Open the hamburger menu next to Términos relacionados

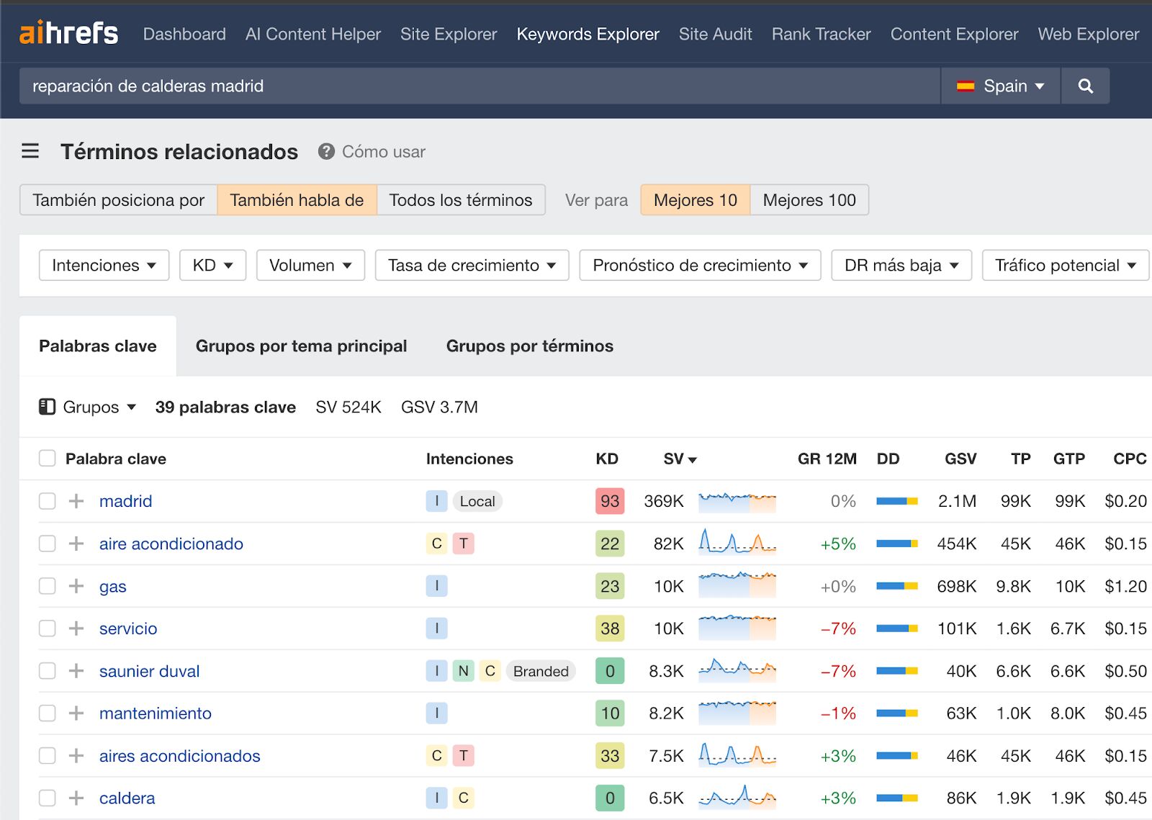pos(30,152)
